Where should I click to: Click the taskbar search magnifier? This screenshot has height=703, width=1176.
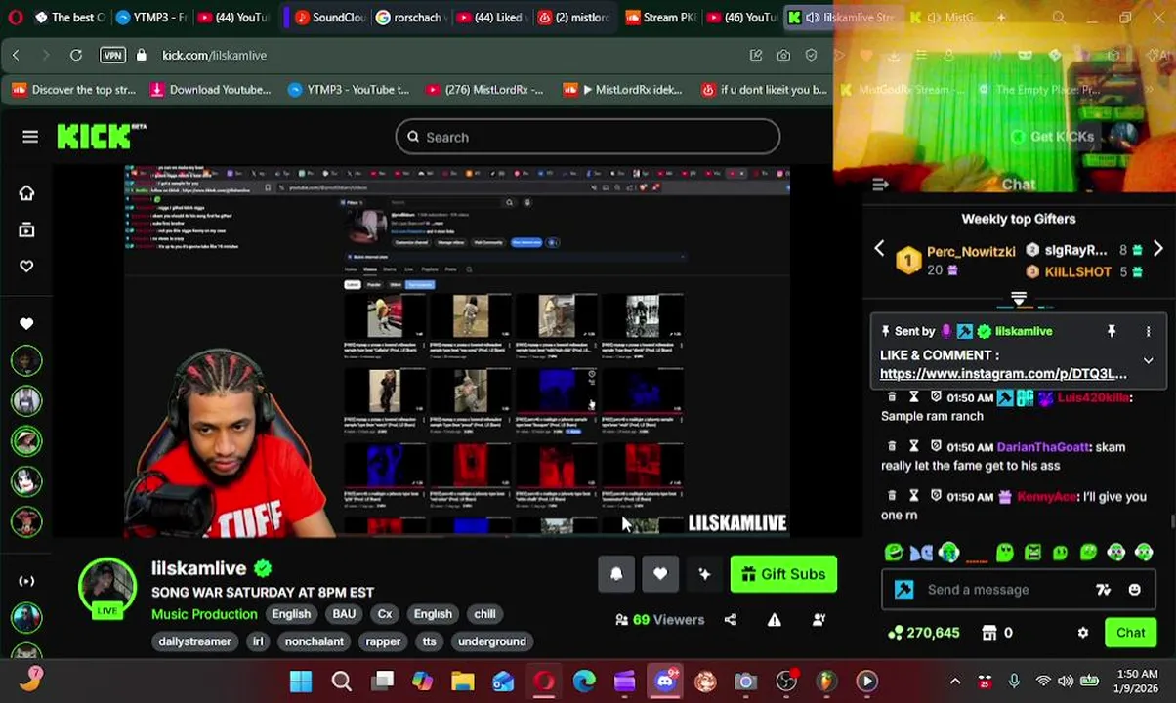tap(342, 682)
